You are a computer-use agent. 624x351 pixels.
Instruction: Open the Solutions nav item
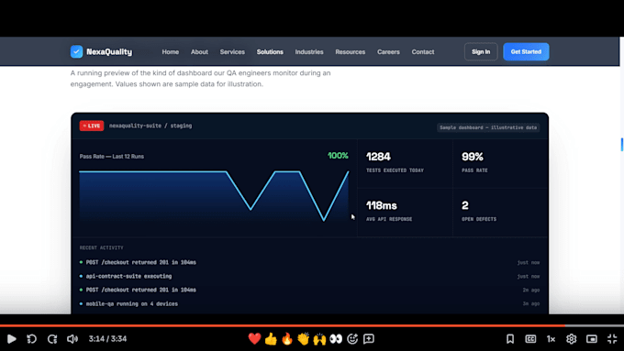pos(270,51)
